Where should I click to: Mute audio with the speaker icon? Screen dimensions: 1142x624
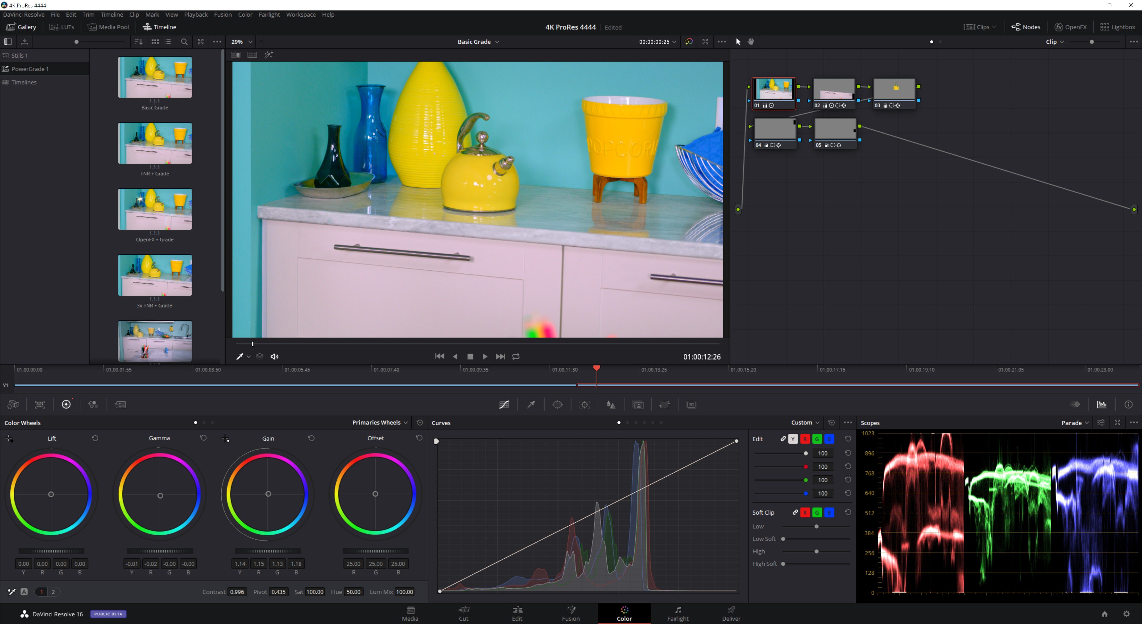pos(274,357)
